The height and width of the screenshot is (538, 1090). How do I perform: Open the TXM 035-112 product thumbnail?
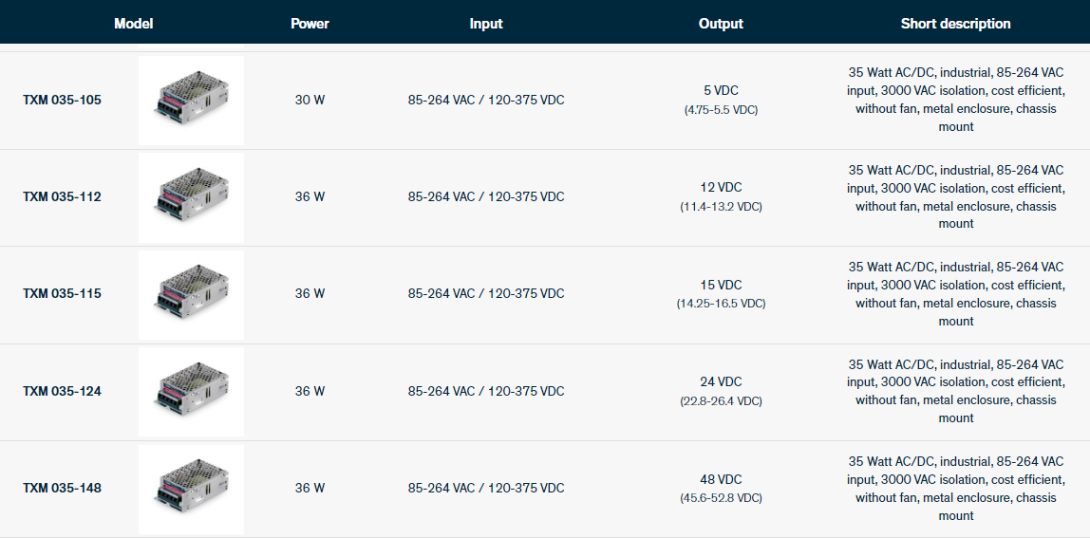coord(191,197)
